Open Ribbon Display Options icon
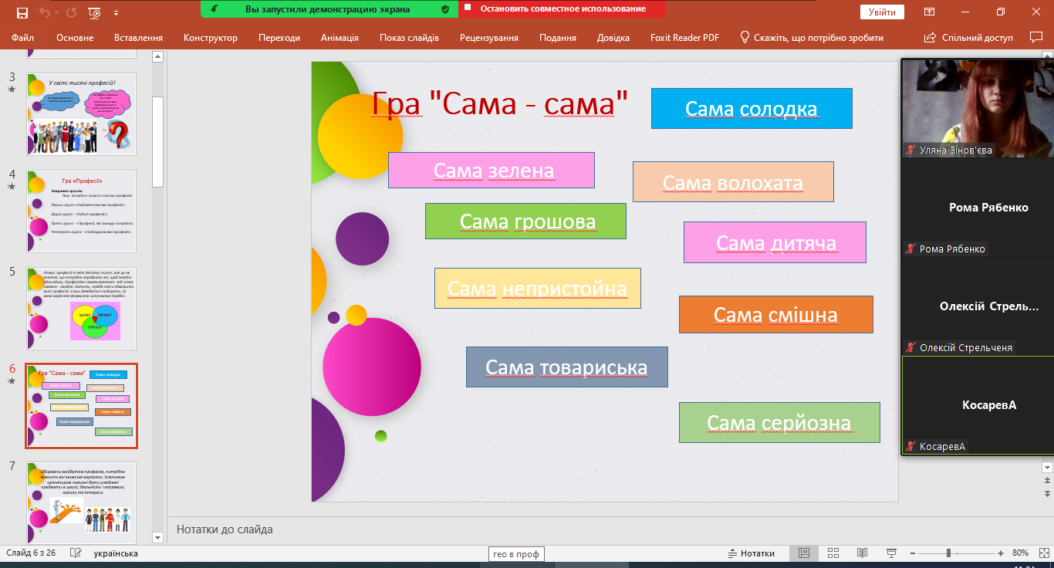1054x568 pixels. (x=930, y=12)
